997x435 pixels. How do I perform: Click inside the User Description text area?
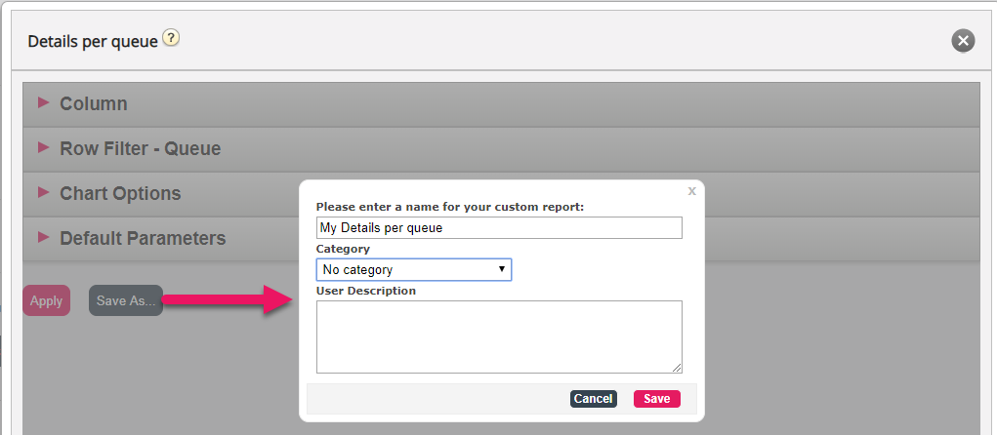point(499,336)
